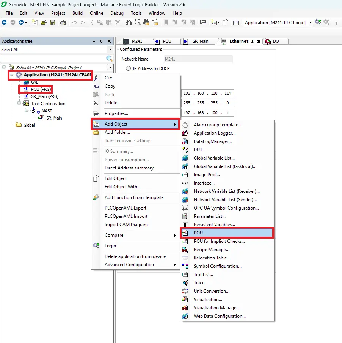The image size is (342, 343).
Task: Choose Add Folder... from context menu
Action: pos(135,132)
